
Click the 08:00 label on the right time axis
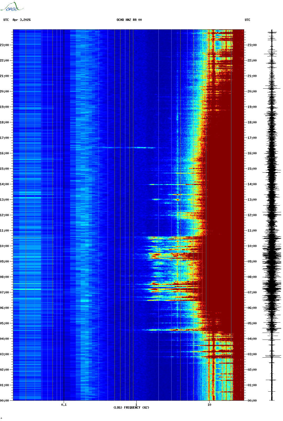252,277
